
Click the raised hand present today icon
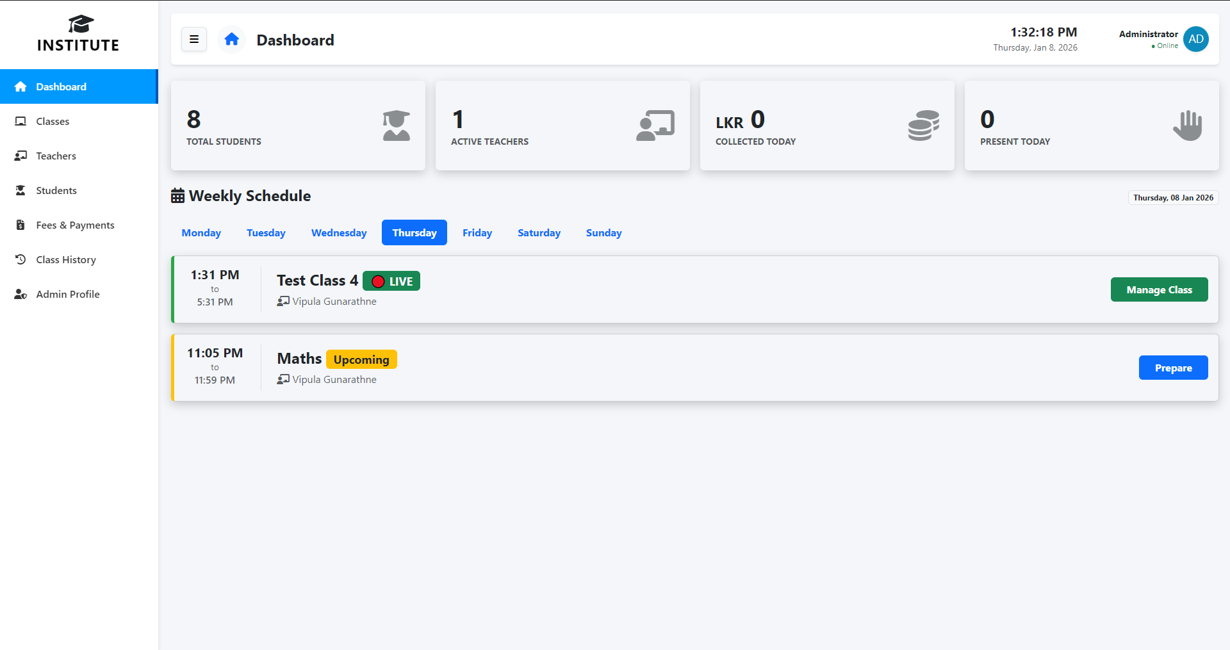coord(1187,126)
